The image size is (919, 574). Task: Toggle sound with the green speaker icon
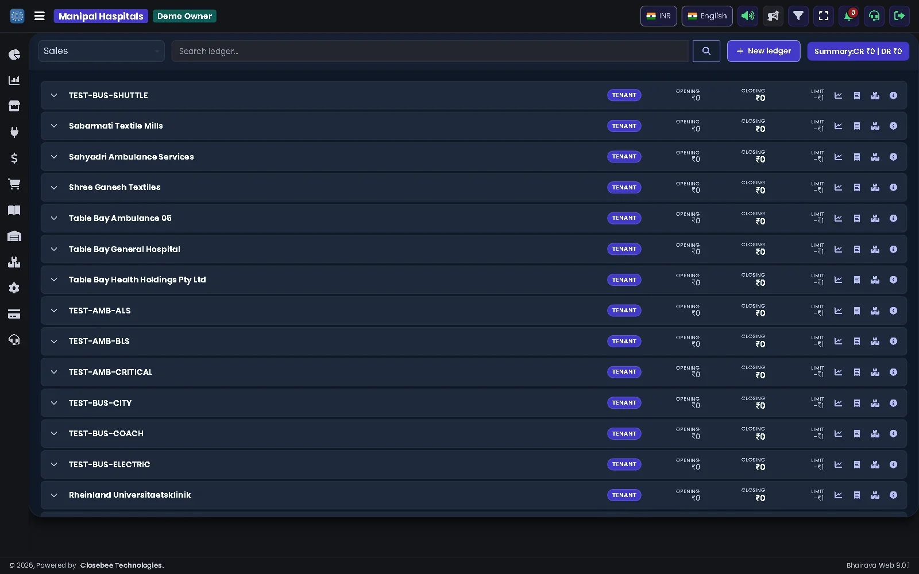pyautogui.click(x=748, y=16)
